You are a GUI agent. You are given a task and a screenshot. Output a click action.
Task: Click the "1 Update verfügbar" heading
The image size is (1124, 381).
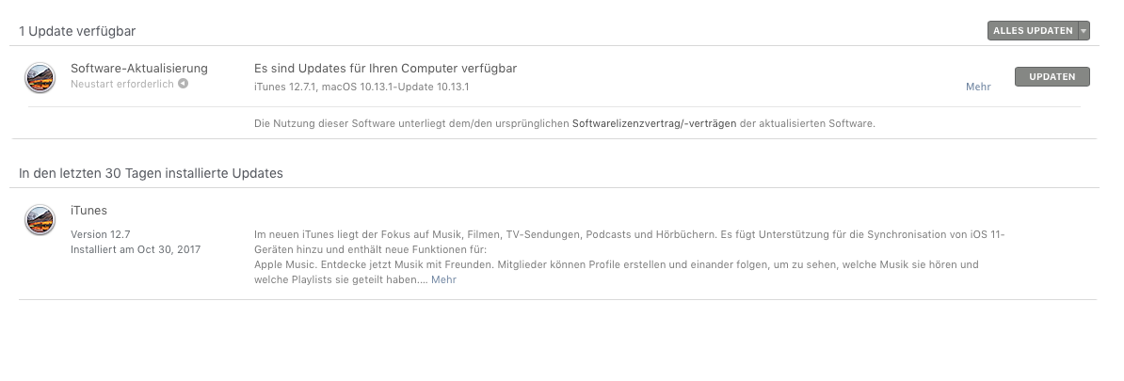77,31
